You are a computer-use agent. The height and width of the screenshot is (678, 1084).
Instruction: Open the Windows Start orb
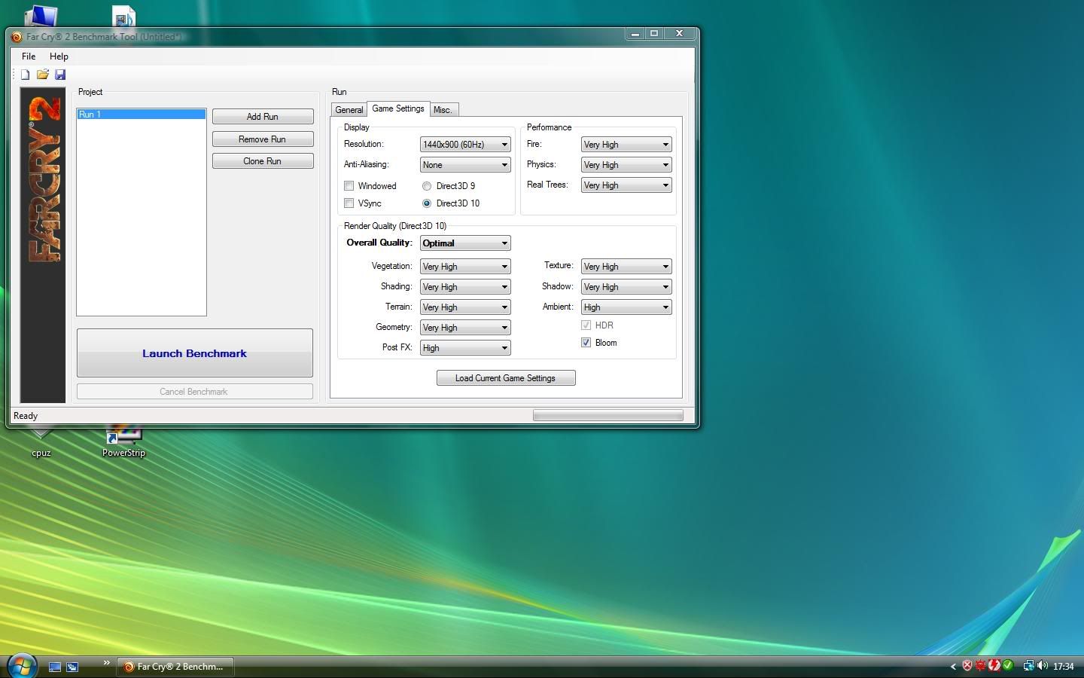tap(21, 666)
